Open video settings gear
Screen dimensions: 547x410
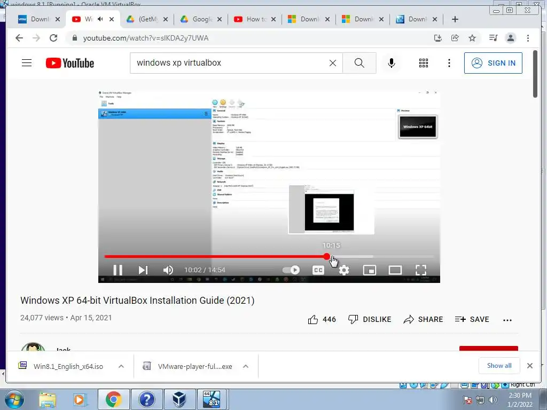(344, 270)
